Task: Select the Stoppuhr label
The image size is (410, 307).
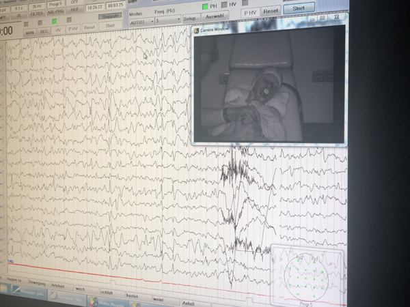Action: [x=110, y=16]
